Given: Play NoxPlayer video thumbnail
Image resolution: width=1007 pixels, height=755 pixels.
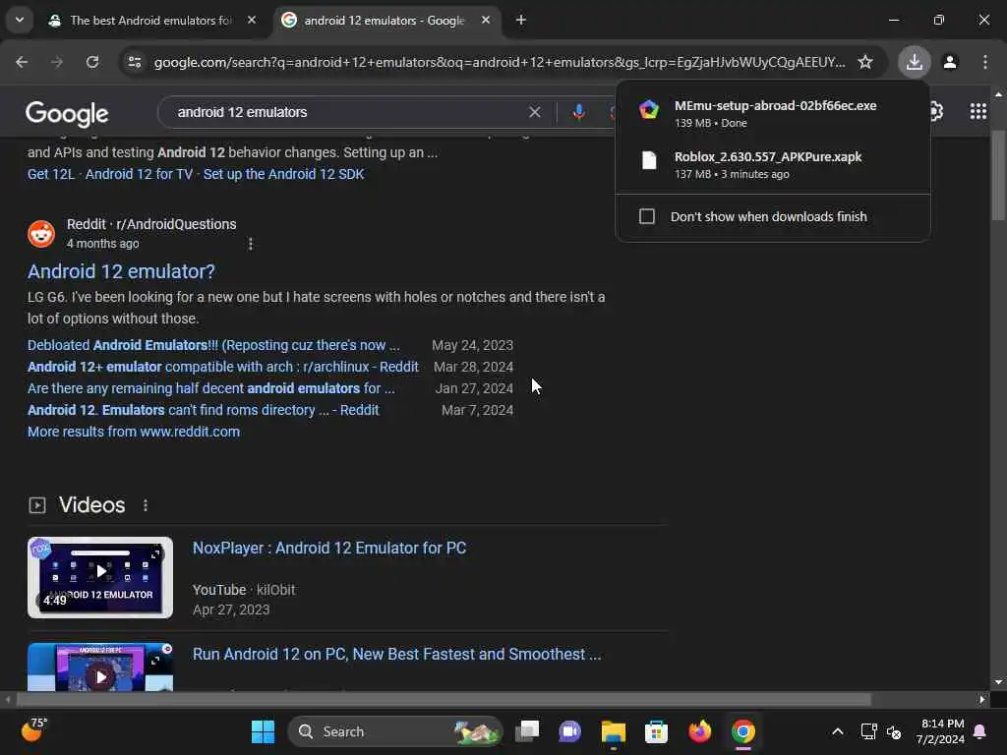Looking at the screenshot, I should coord(100,578).
